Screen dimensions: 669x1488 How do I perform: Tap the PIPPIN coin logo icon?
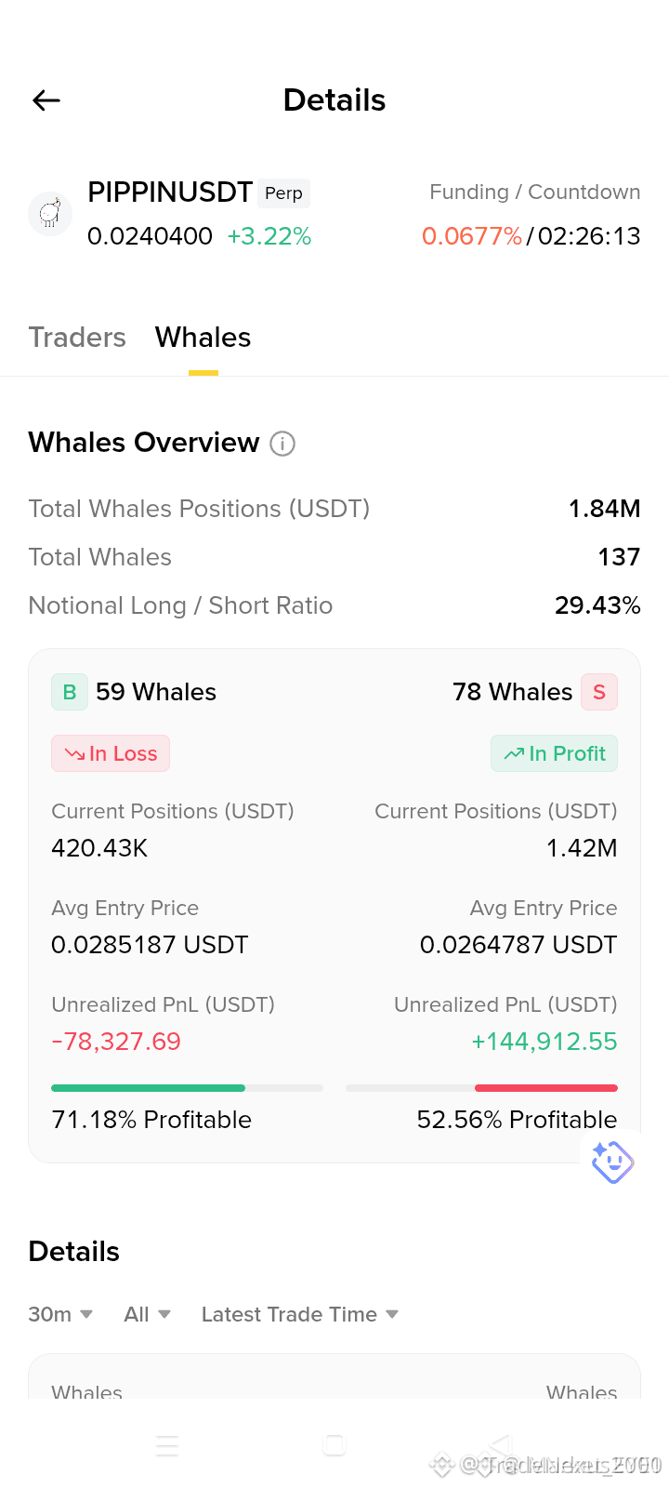50,214
